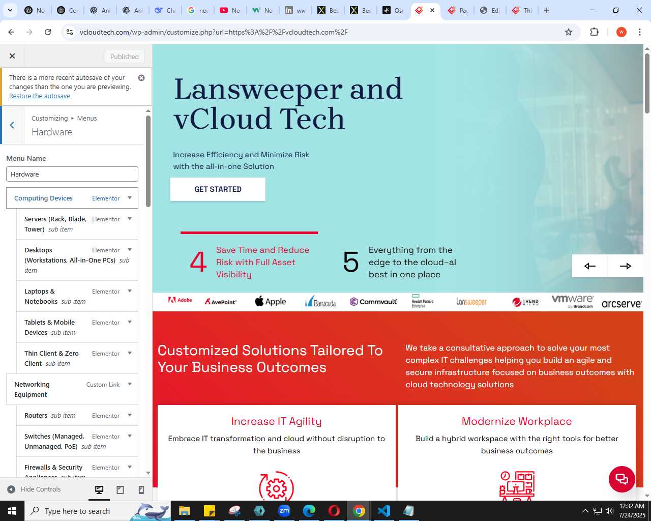Expand Servers (Rack, Blade, Tower) item
The image size is (651, 521).
pos(130,219)
